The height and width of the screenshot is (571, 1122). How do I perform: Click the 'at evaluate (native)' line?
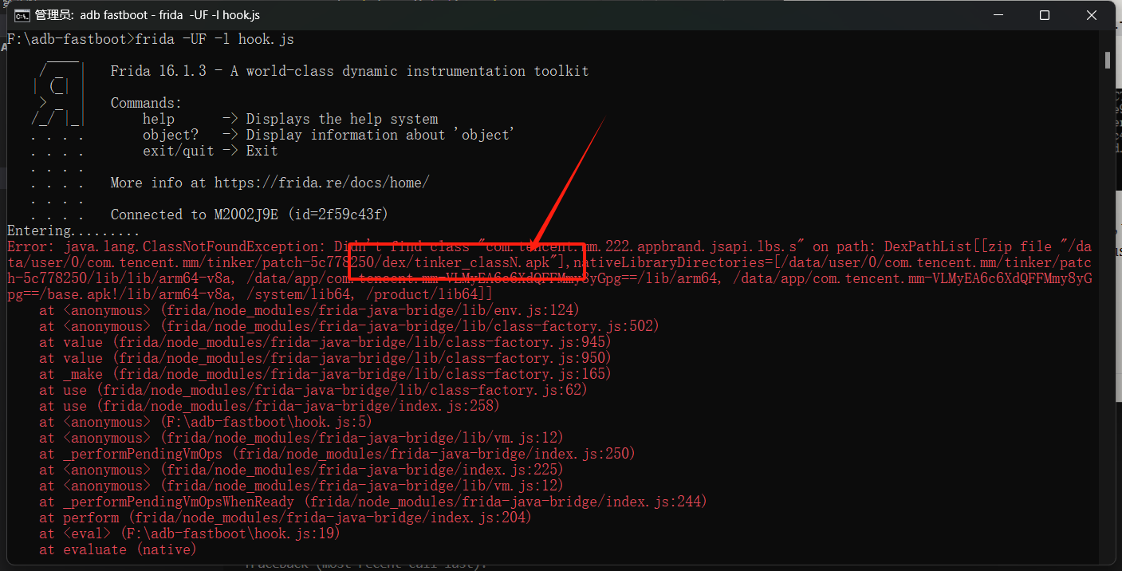point(118,549)
